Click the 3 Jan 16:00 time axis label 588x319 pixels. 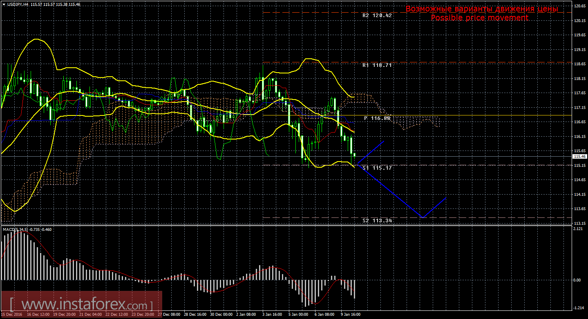[x=273, y=315]
